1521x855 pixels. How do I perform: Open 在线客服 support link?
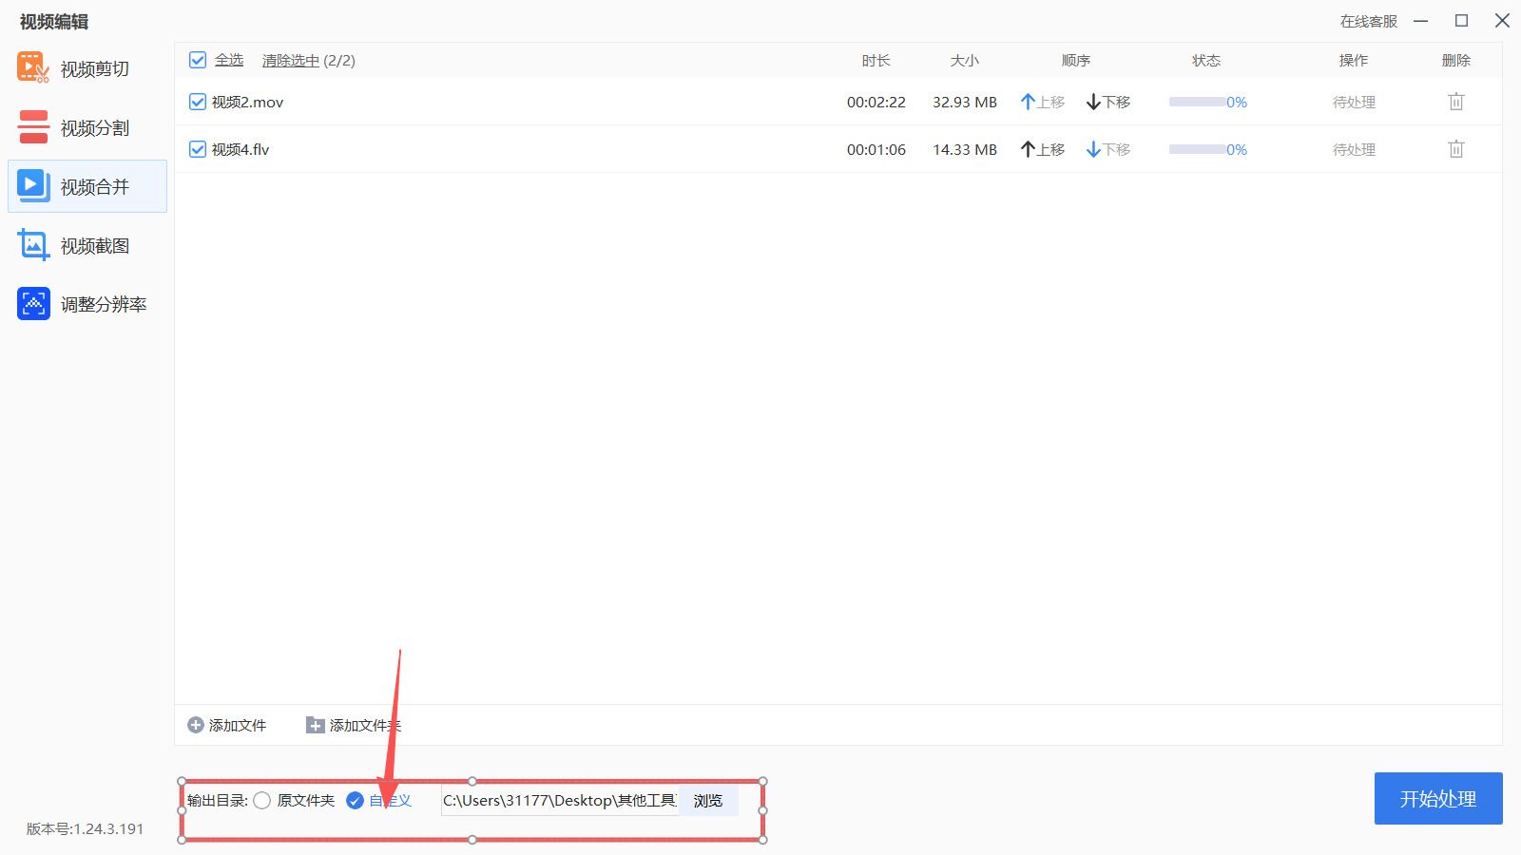coord(1369,21)
